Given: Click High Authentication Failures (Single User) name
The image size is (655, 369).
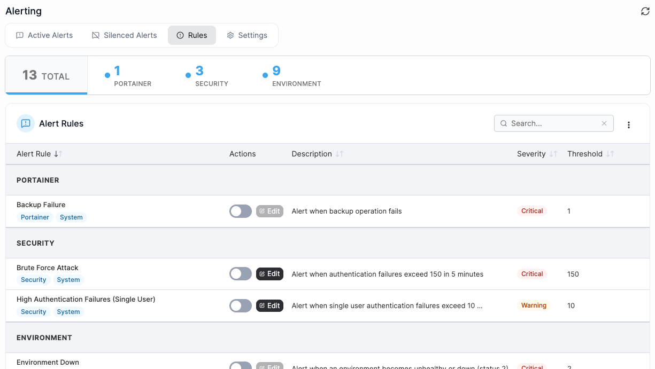Looking at the screenshot, I should (86, 299).
